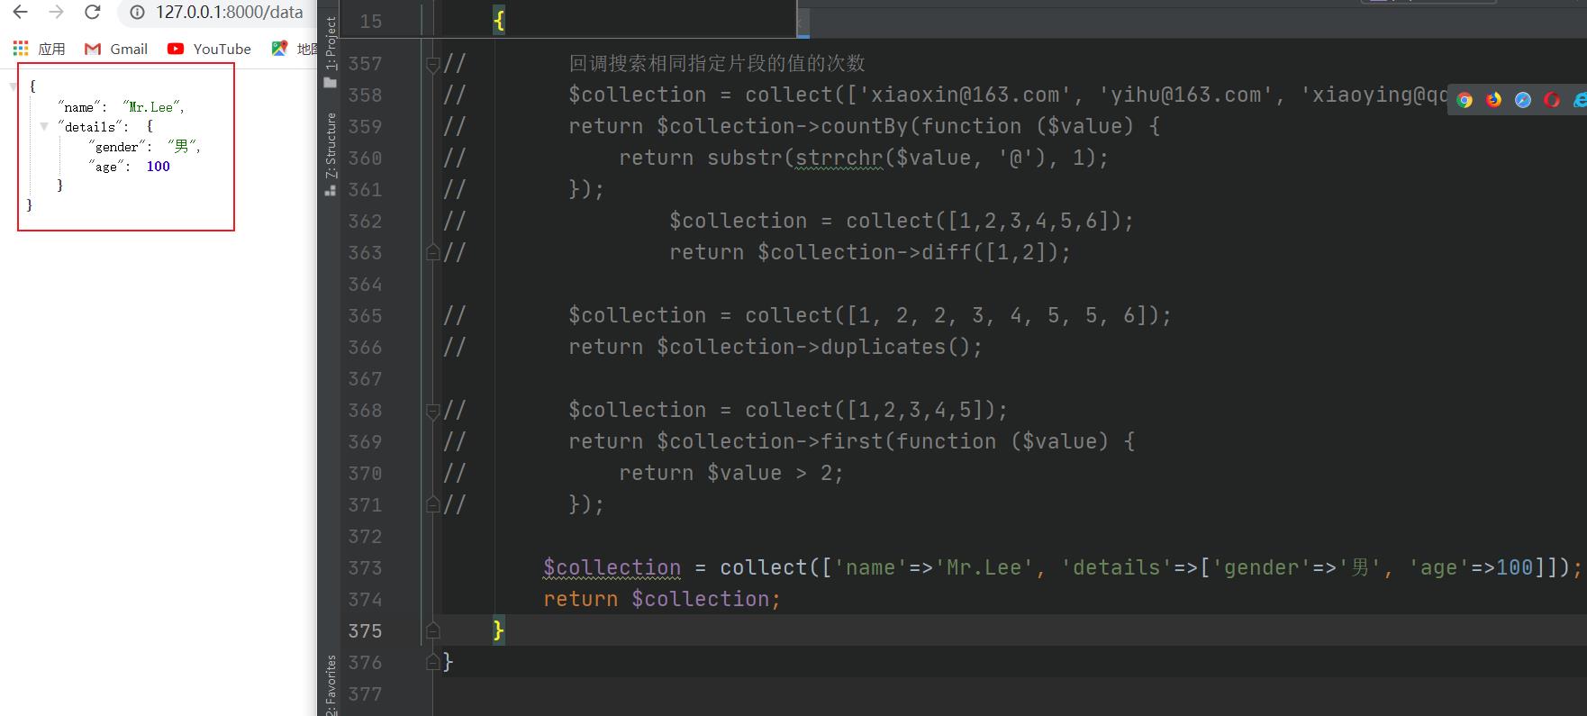Screen dimensions: 1587x716
Task: Toggle fold end marker at line 363
Action: pos(432,253)
